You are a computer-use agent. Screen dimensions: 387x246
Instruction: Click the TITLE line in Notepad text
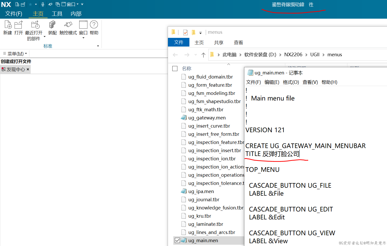[272, 154]
